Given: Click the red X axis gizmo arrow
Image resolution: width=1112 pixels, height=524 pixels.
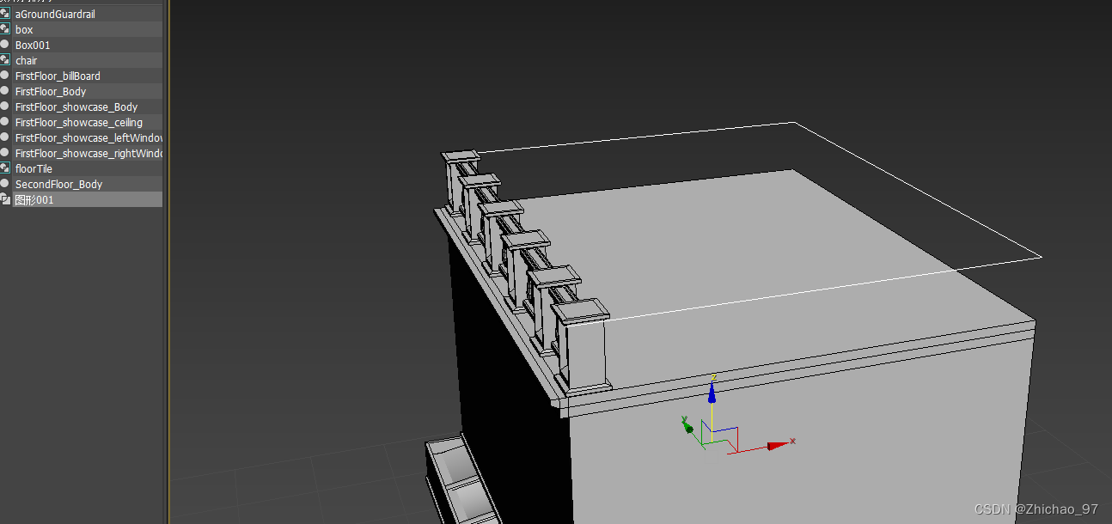Looking at the screenshot, I should point(778,445).
